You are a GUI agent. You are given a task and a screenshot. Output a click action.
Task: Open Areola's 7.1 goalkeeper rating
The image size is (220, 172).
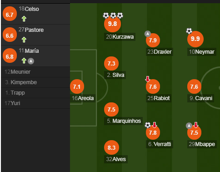77,86
